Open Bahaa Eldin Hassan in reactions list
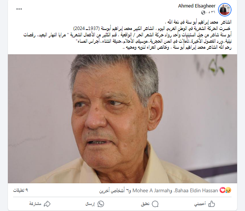This screenshot has width=245, height=211. [x=196, y=190]
